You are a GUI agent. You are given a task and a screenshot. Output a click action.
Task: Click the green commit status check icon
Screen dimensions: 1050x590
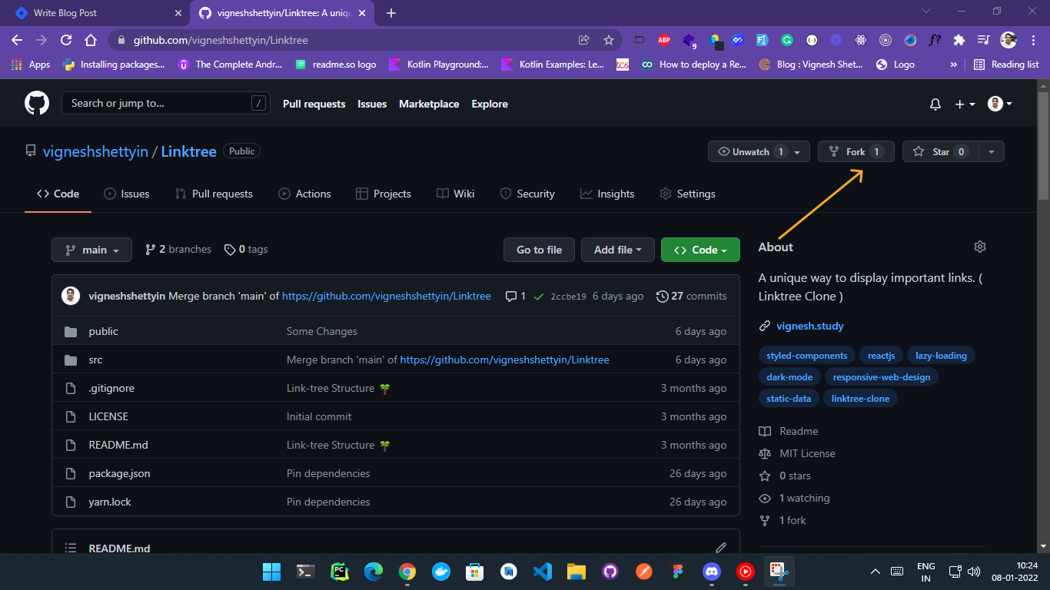(x=539, y=296)
